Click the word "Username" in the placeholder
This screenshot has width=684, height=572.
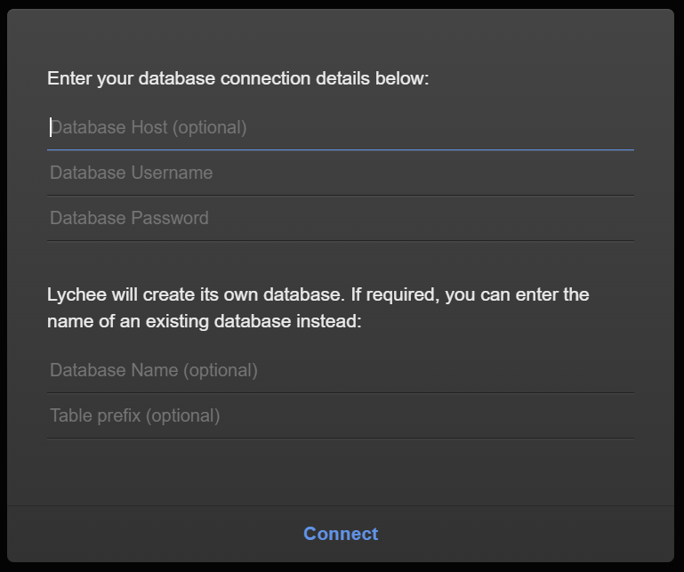pyautogui.click(x=172, y=173)
